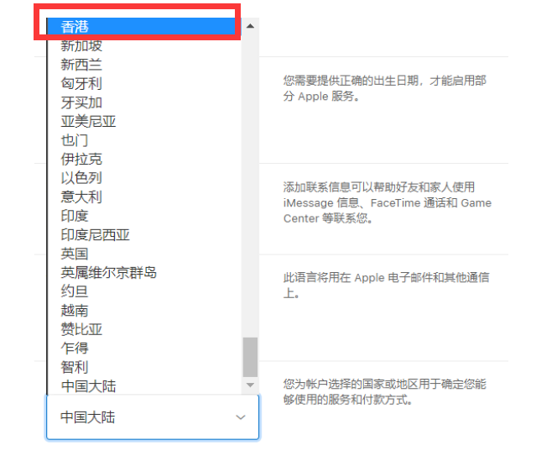Screen dimensions: 557x456
Task: Select 香港 from the region list
Action: click(x=144, y=27)
